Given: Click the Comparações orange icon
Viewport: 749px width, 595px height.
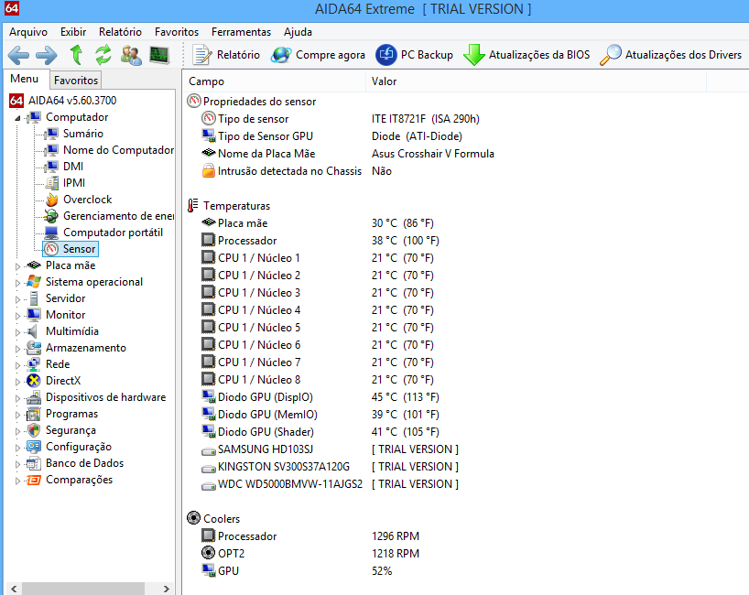Looking at the screenshot, I should point(34,480).
